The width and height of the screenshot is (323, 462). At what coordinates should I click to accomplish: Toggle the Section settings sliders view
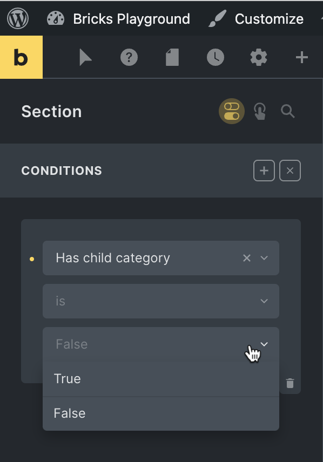[231, 111]
